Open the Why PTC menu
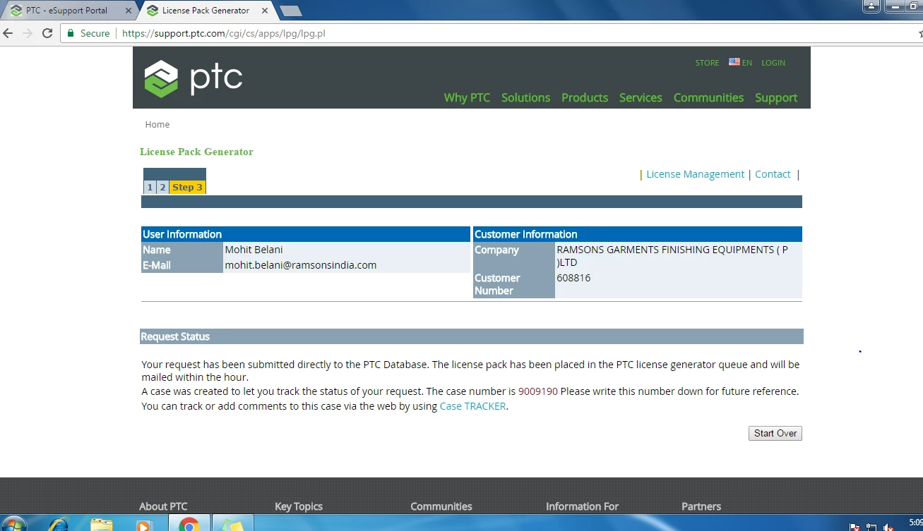Screen dimensions: 923x531 point(467,97)
